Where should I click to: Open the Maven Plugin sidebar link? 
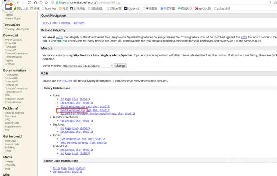point(13,18)
